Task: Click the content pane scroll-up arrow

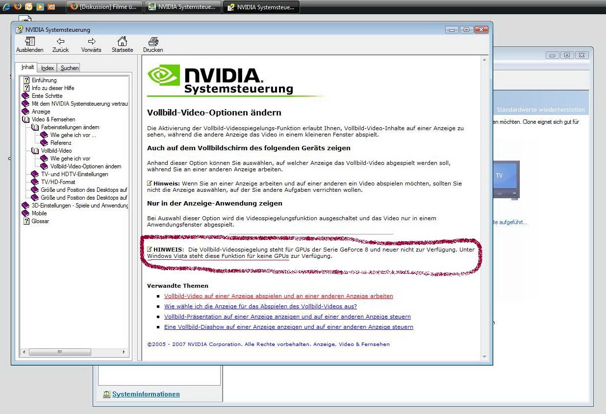Action: click(485, 60)
